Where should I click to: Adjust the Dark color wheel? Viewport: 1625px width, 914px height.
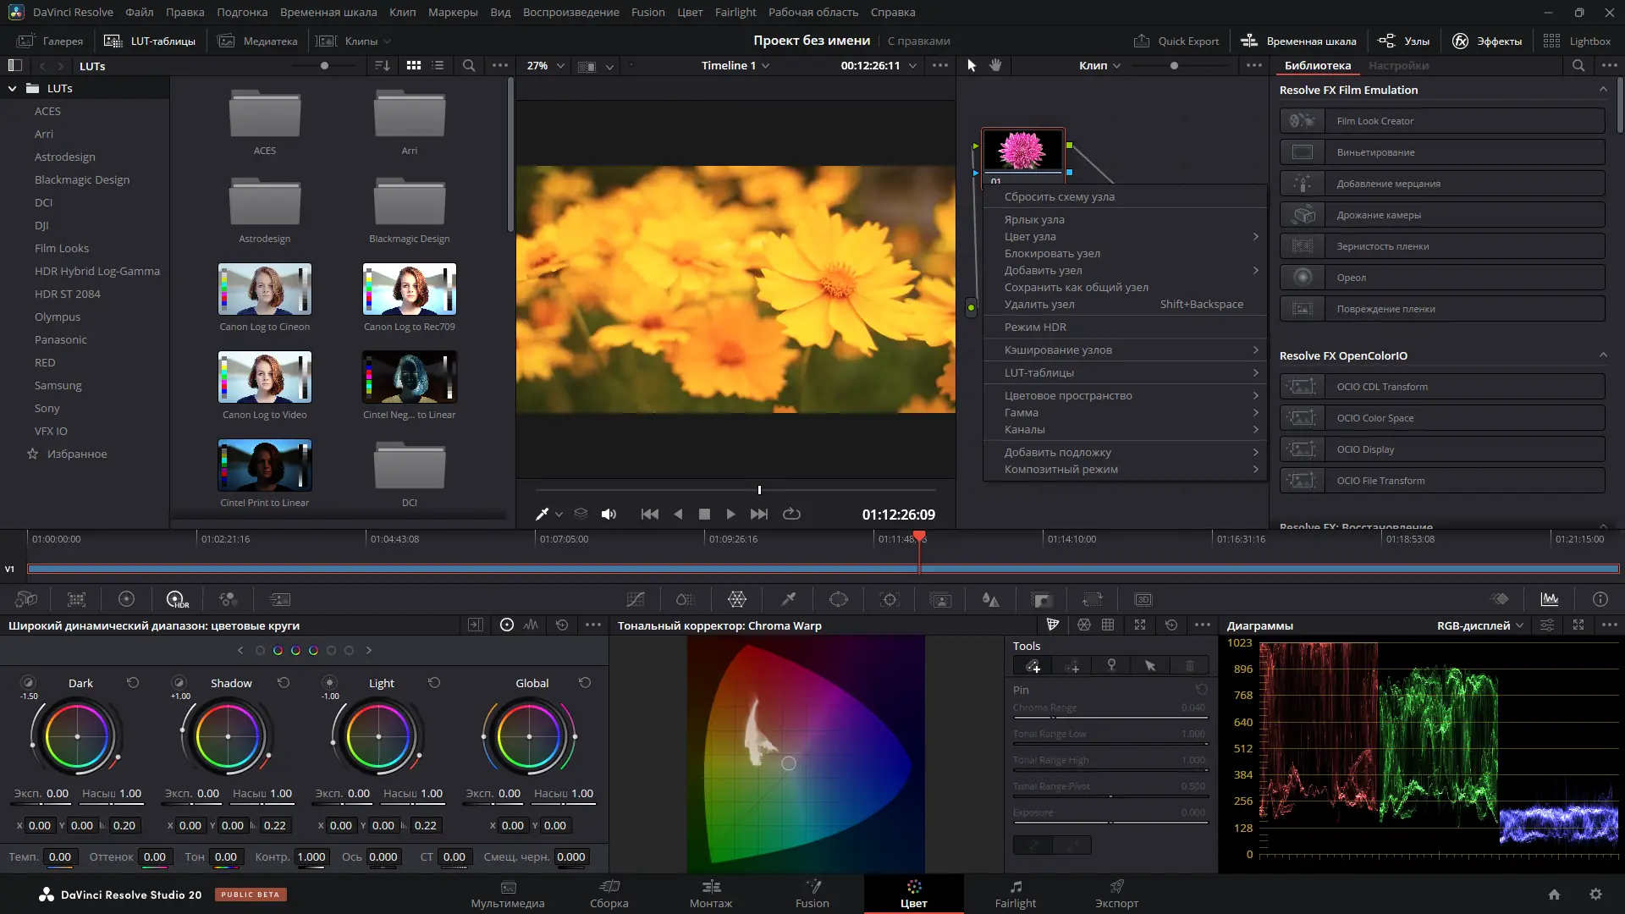(x=77, y=736)
